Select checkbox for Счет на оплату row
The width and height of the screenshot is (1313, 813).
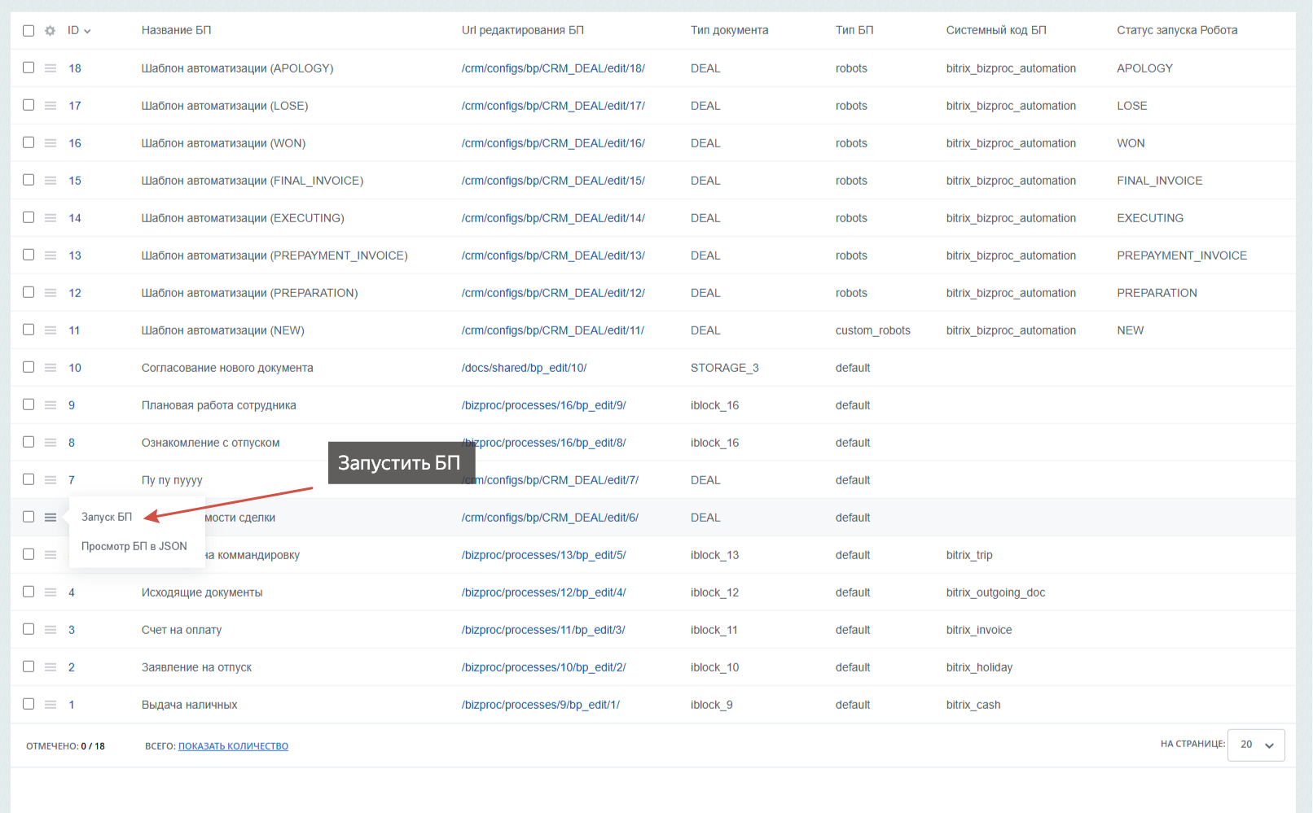[x=29, y=629]
